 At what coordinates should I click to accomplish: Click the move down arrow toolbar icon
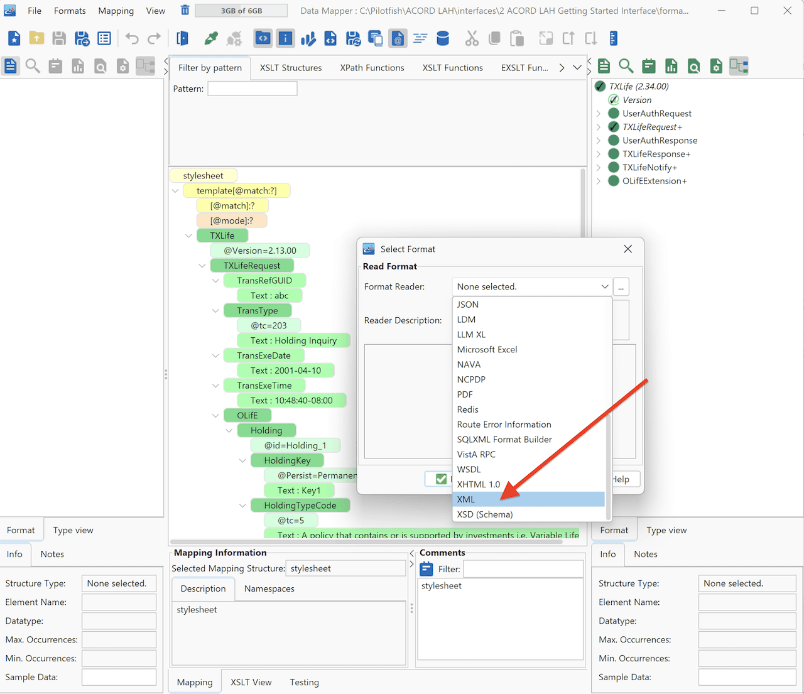(x=591, y=38)
